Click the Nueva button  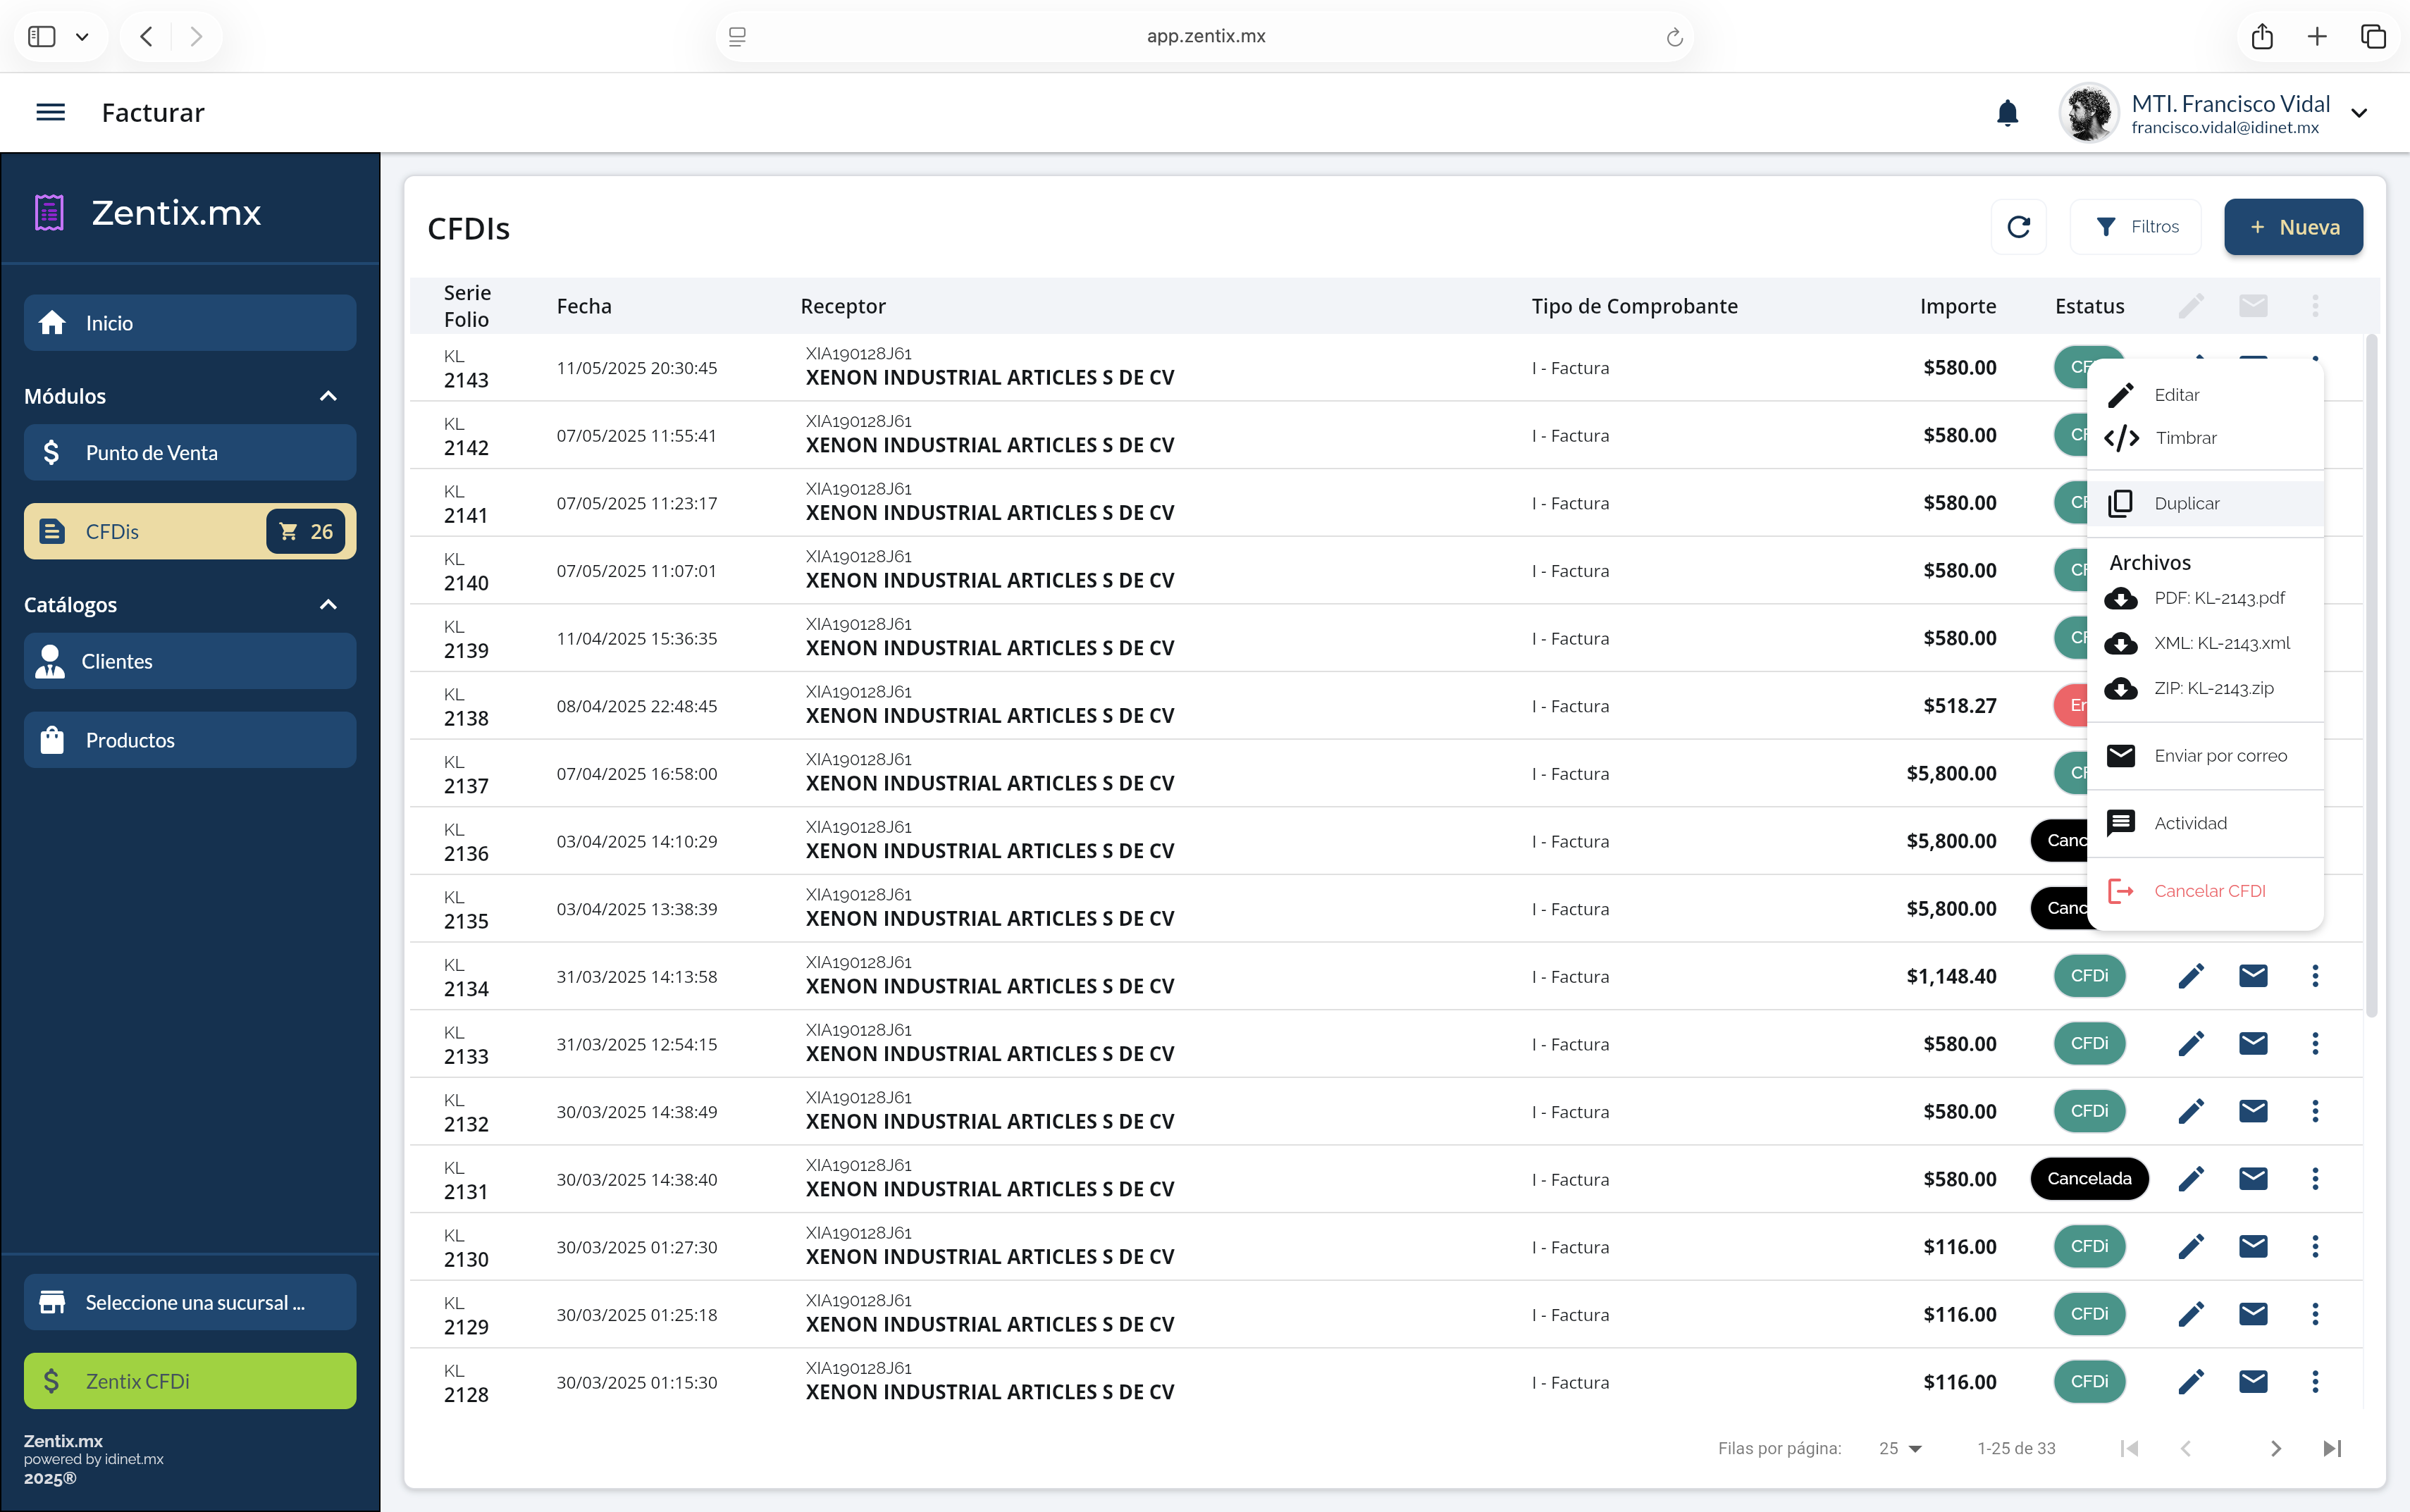2292,227
